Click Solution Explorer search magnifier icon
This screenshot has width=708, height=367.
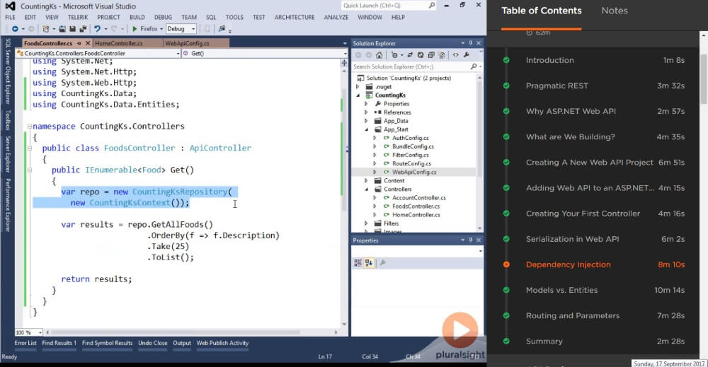(x=473, y=66)
